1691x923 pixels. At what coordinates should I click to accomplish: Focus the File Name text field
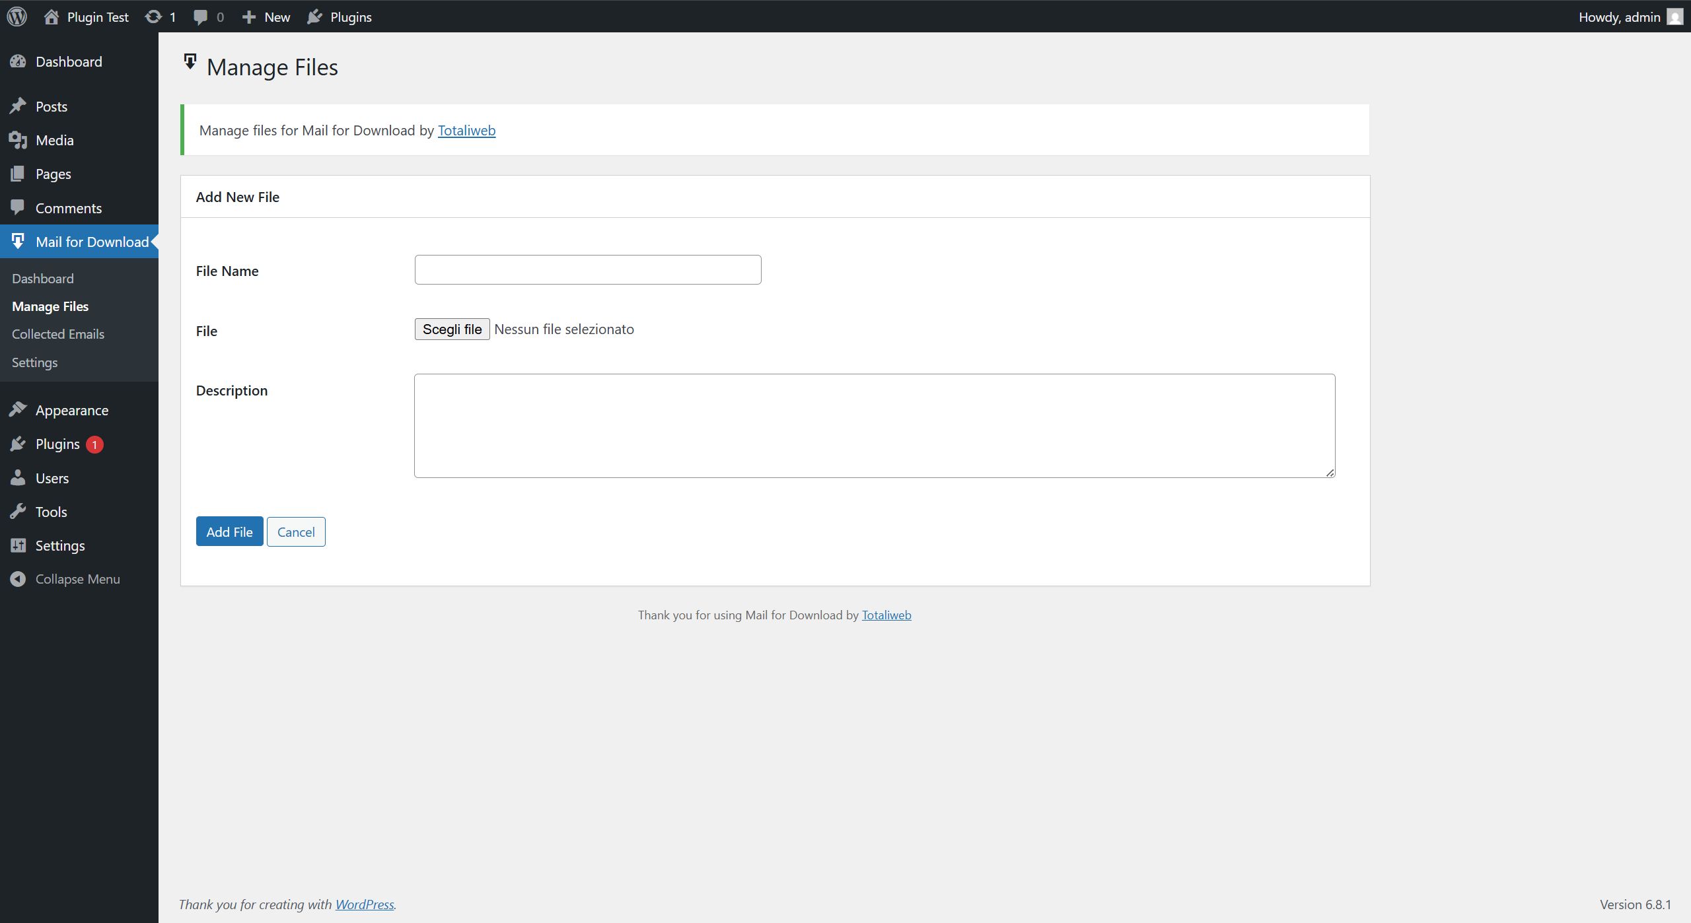[587, 270]
